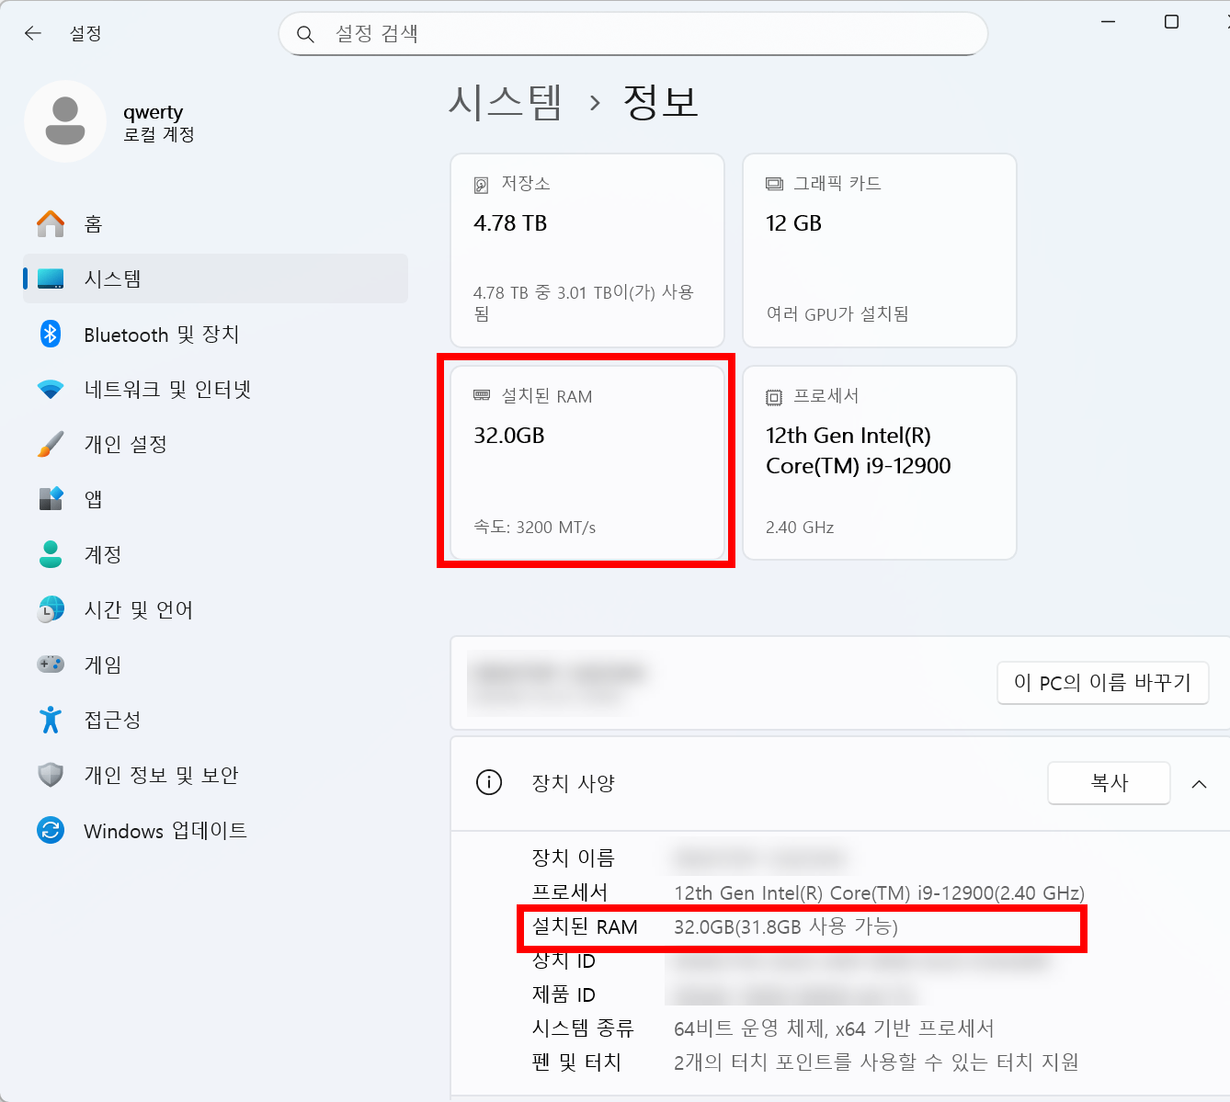This screenshot has width=1230, height=1102.
Task: Click the 제품 ID label
Action: tap(564, 994)
